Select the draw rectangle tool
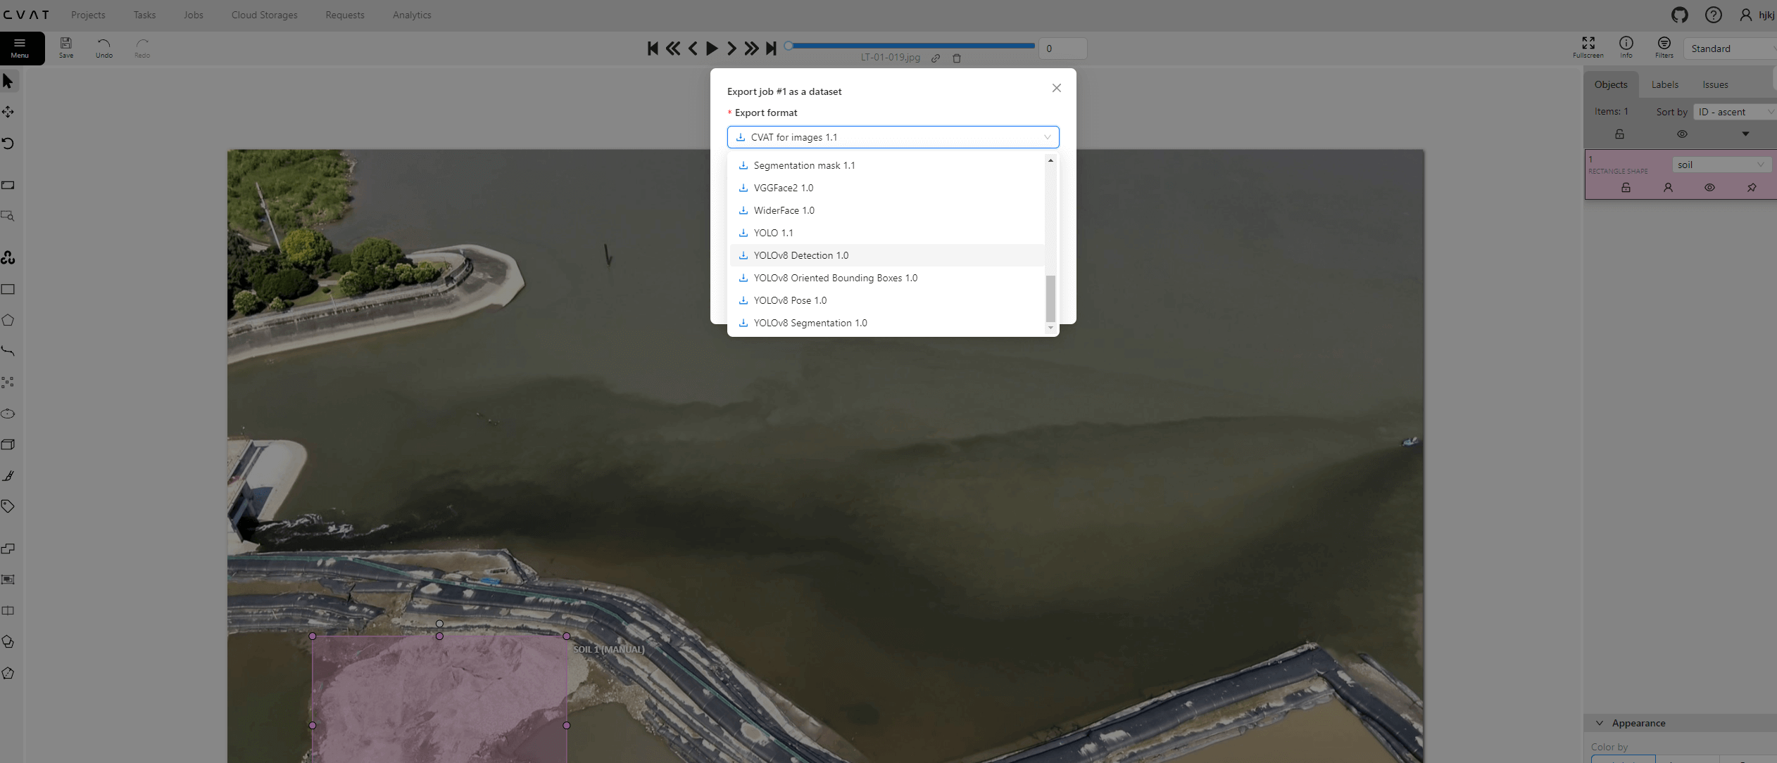 point(8,290)
